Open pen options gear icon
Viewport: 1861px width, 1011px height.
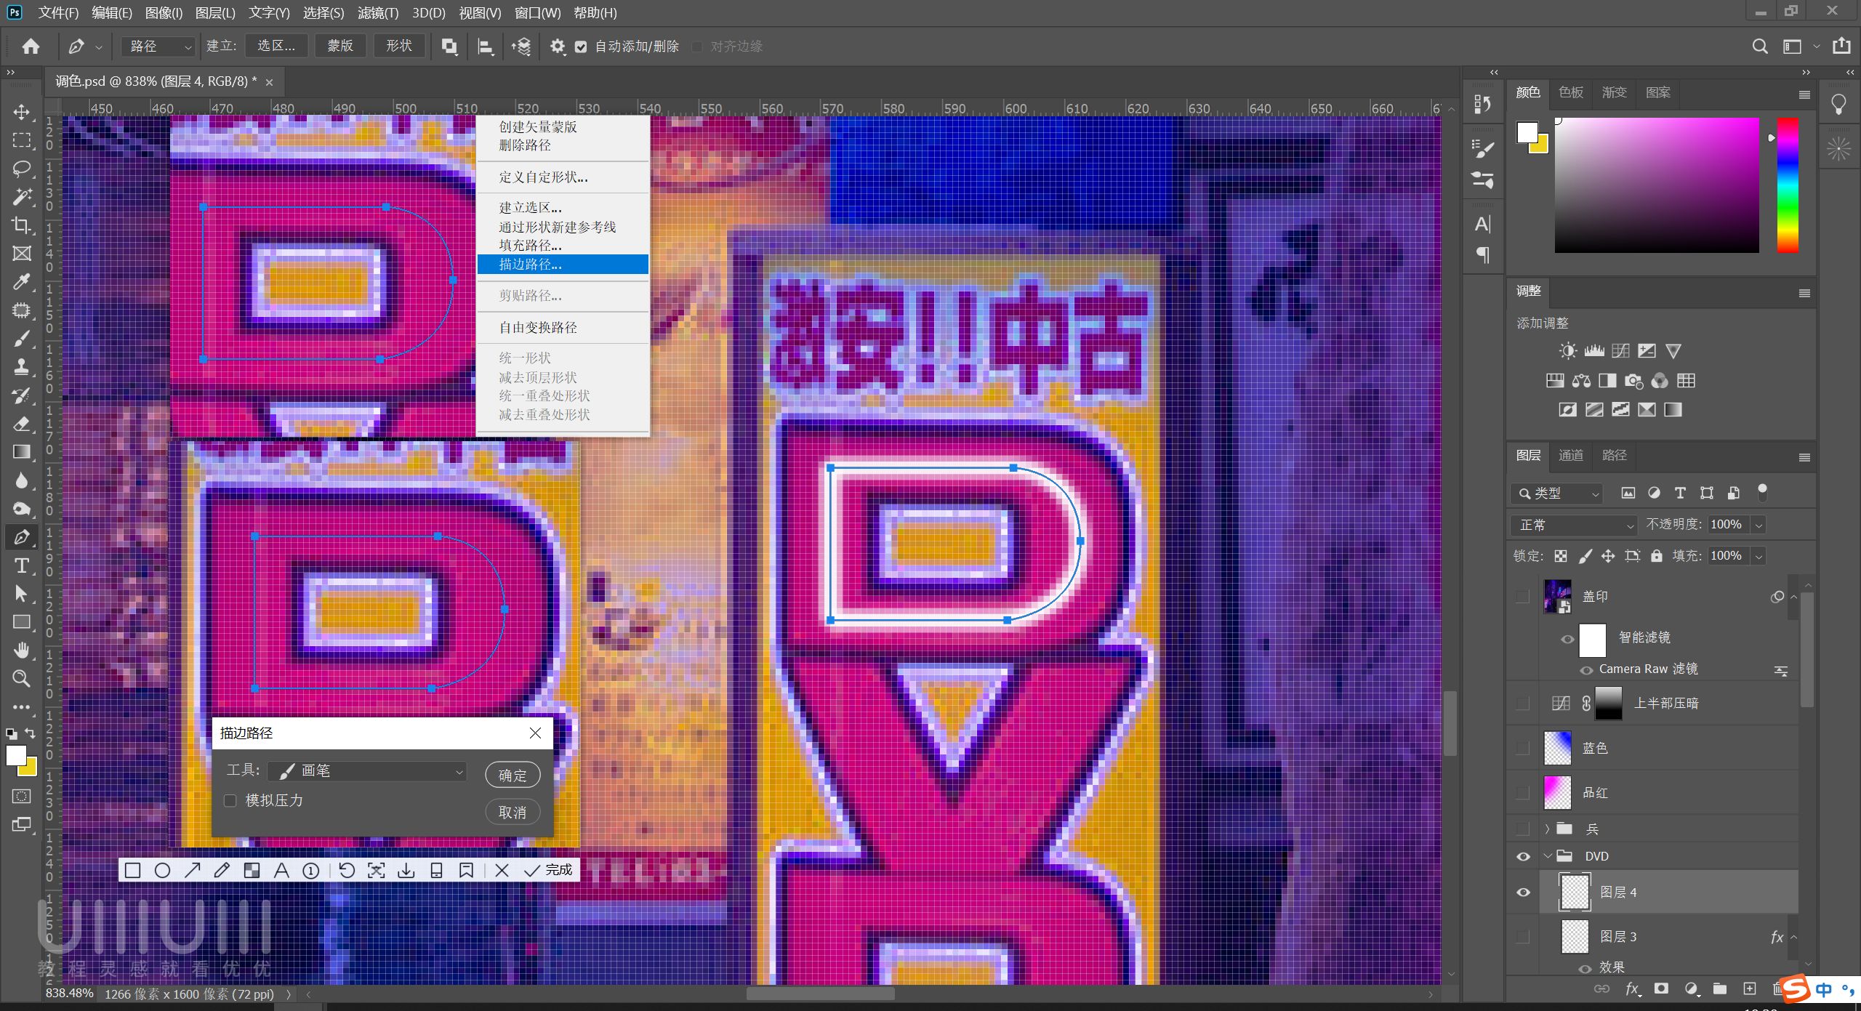[x=557, y=47]
